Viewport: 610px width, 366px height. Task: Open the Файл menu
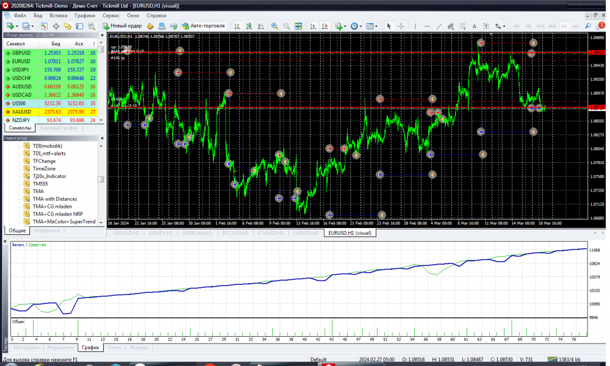click(x=20, y=16)
